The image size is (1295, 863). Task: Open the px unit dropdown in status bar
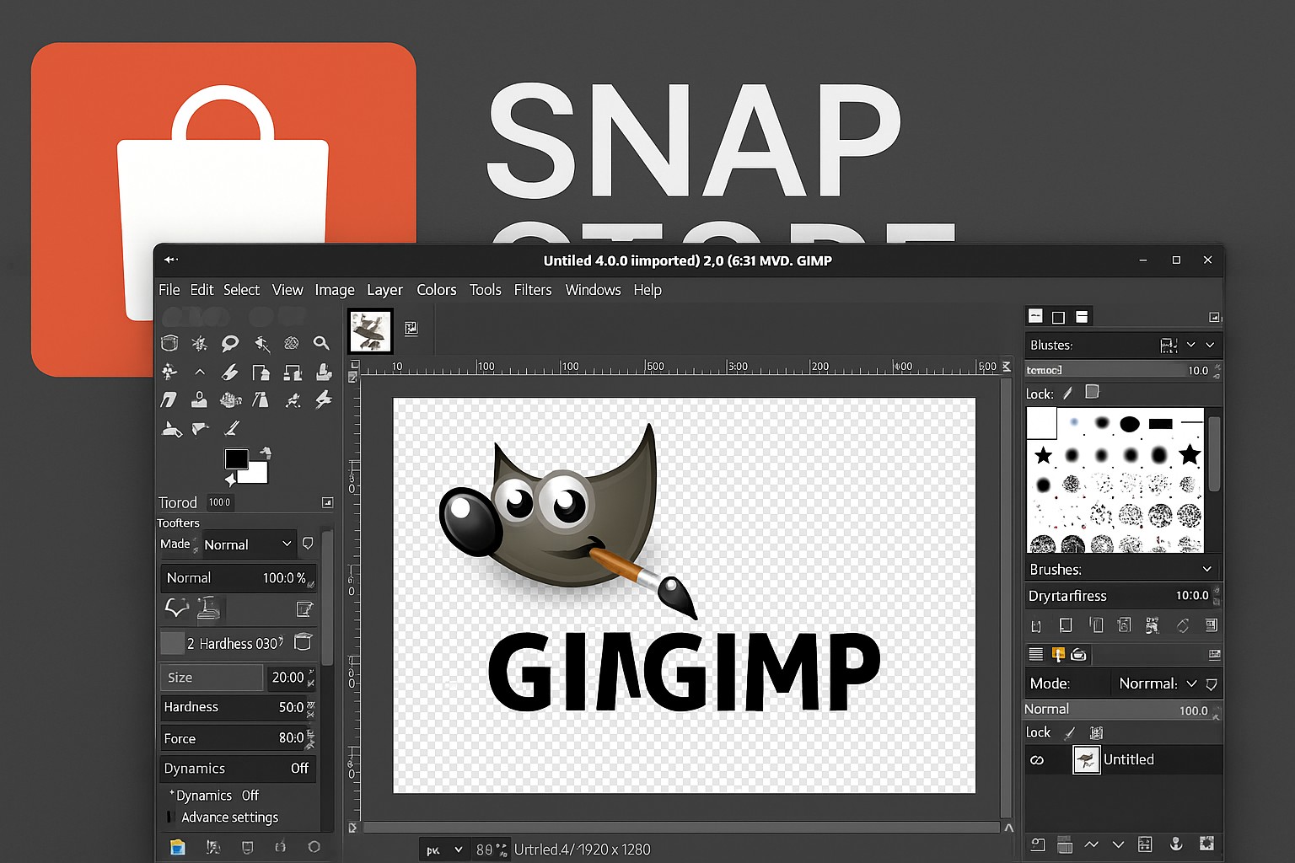pos(444,850)
